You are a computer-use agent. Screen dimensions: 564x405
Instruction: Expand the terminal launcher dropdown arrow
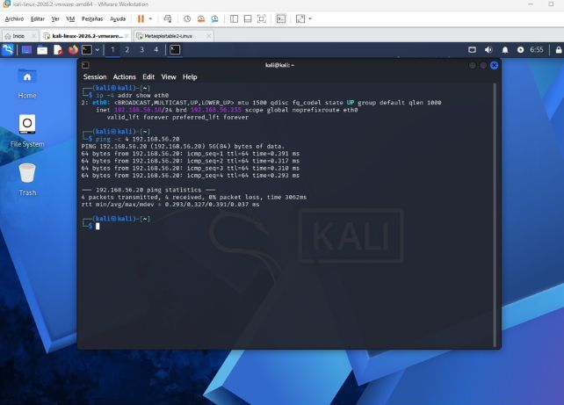tap(98, 50)
